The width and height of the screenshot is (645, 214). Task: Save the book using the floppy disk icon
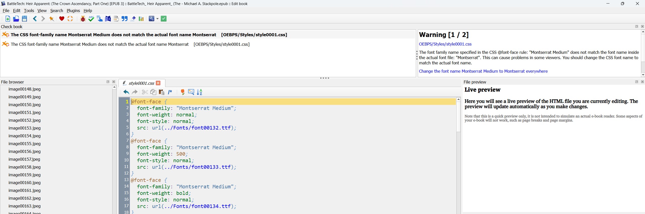[x=24, y=19]
